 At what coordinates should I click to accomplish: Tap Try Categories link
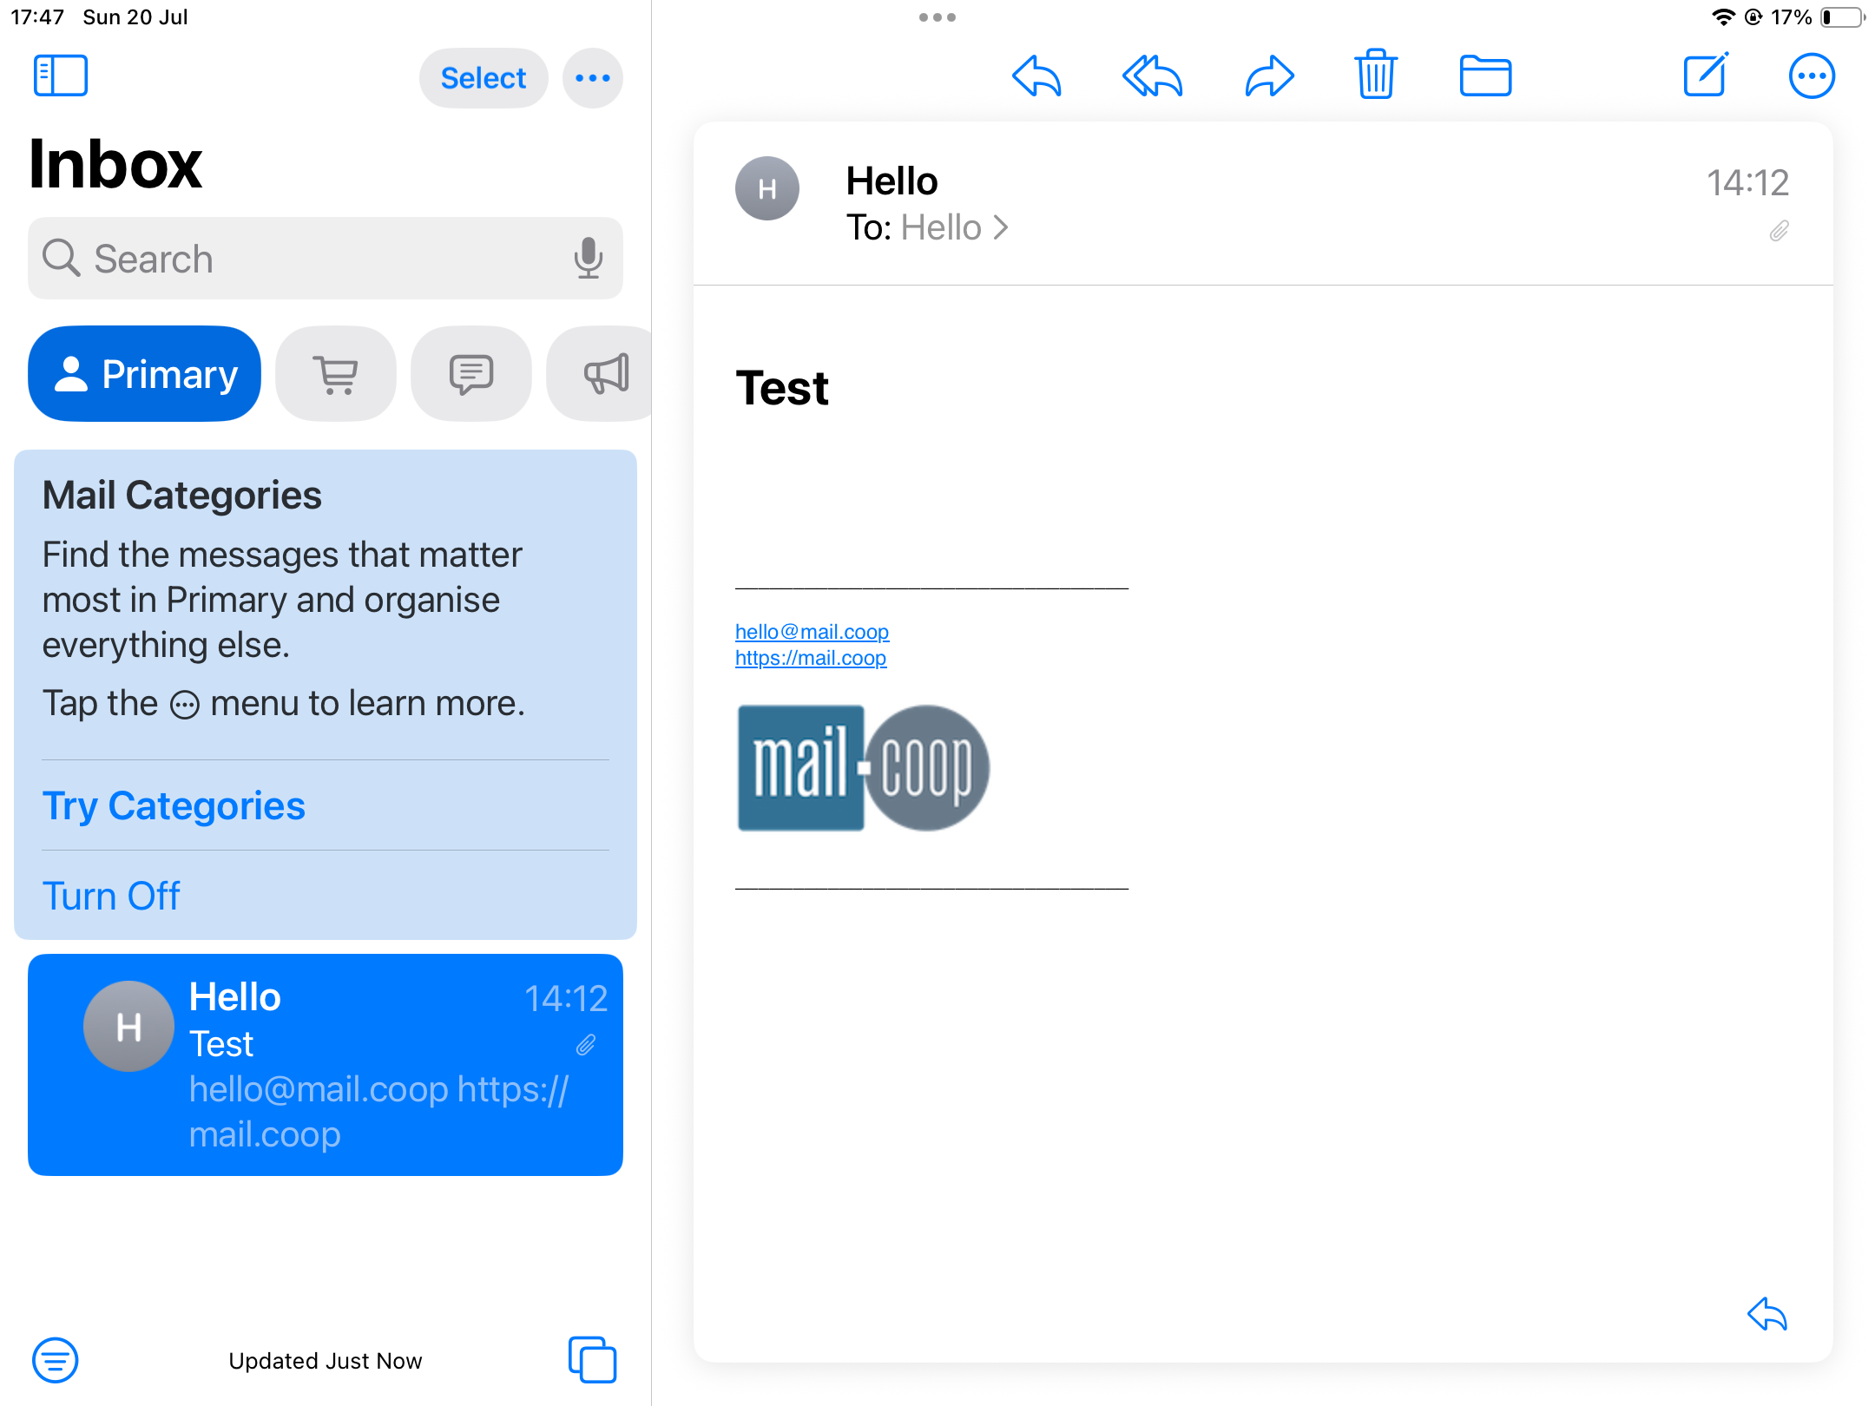pos(174,805)
